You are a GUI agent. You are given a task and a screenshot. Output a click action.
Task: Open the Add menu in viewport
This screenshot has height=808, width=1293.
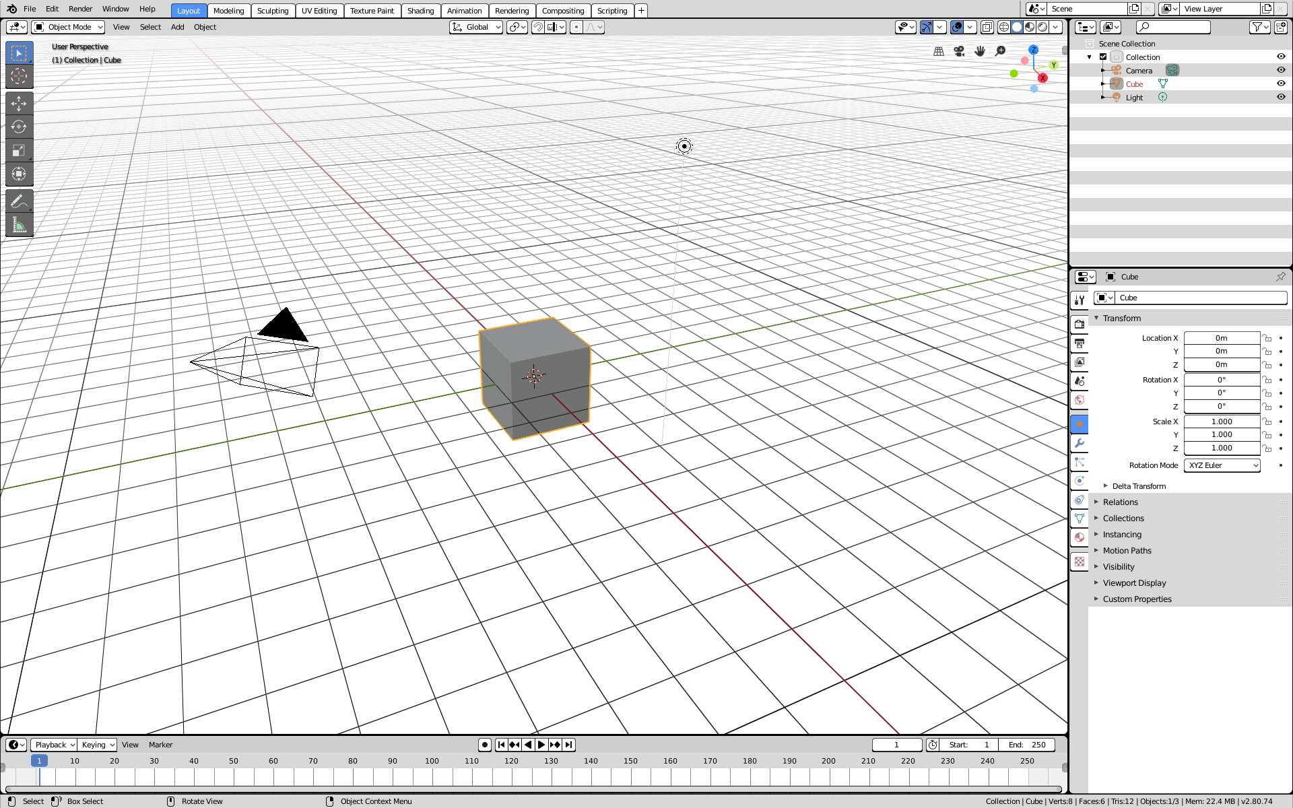point(177,27)
